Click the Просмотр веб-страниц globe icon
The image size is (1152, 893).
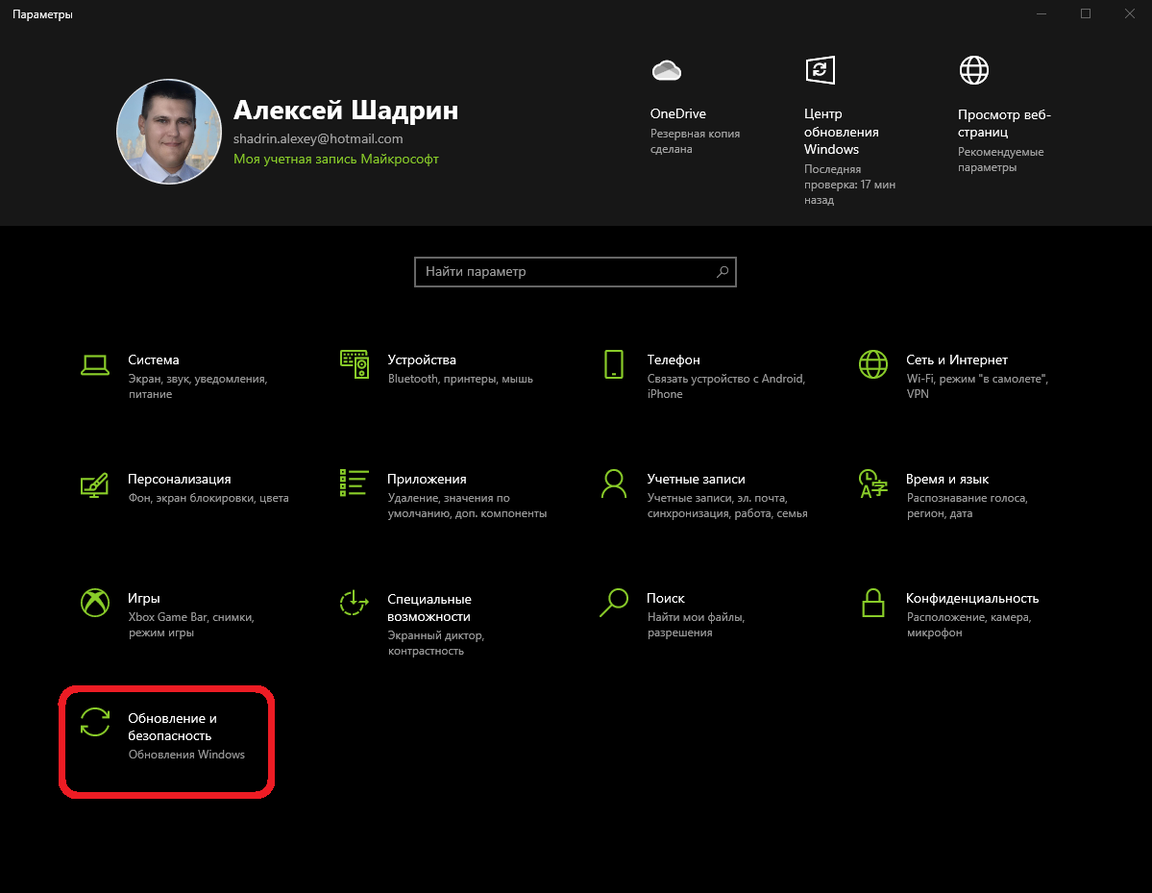(974, 70)
